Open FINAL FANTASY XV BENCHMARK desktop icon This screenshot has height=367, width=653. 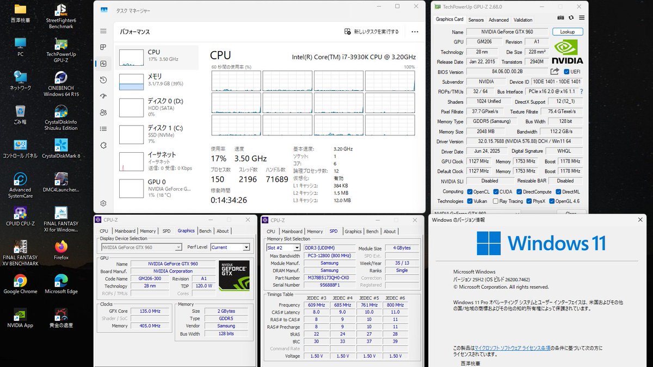point(20,253)
